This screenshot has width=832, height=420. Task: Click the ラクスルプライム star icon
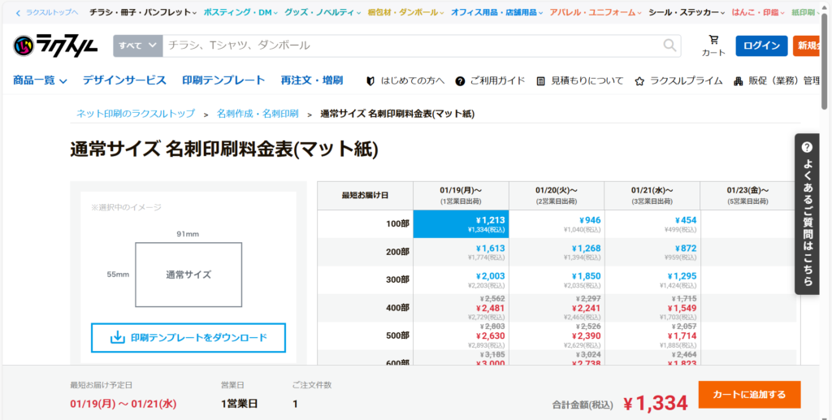pyautogui.click(x=639, y=81)
